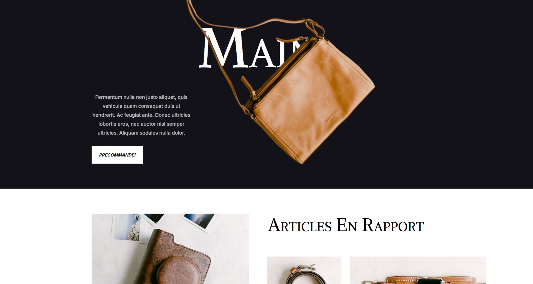Click the large letter M in the heading
This screenshot has height=284, width=533.
click(x=225, y=48)
